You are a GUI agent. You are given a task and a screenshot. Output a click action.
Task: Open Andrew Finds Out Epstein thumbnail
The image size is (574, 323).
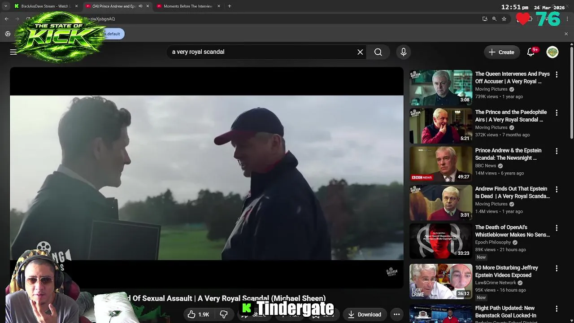[441, 202]
